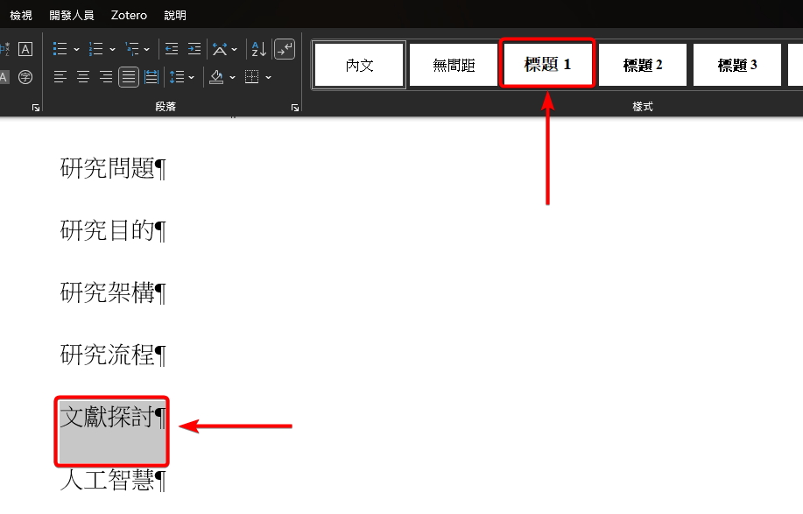Decrease the paragraph indent
The image size is (803, 514).
pos(172,49)
